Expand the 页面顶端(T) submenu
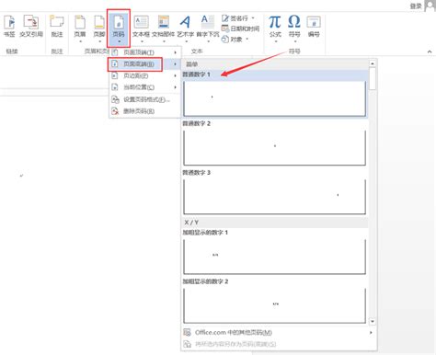Viewport: 436px width, 355px height. pos(145,52)
